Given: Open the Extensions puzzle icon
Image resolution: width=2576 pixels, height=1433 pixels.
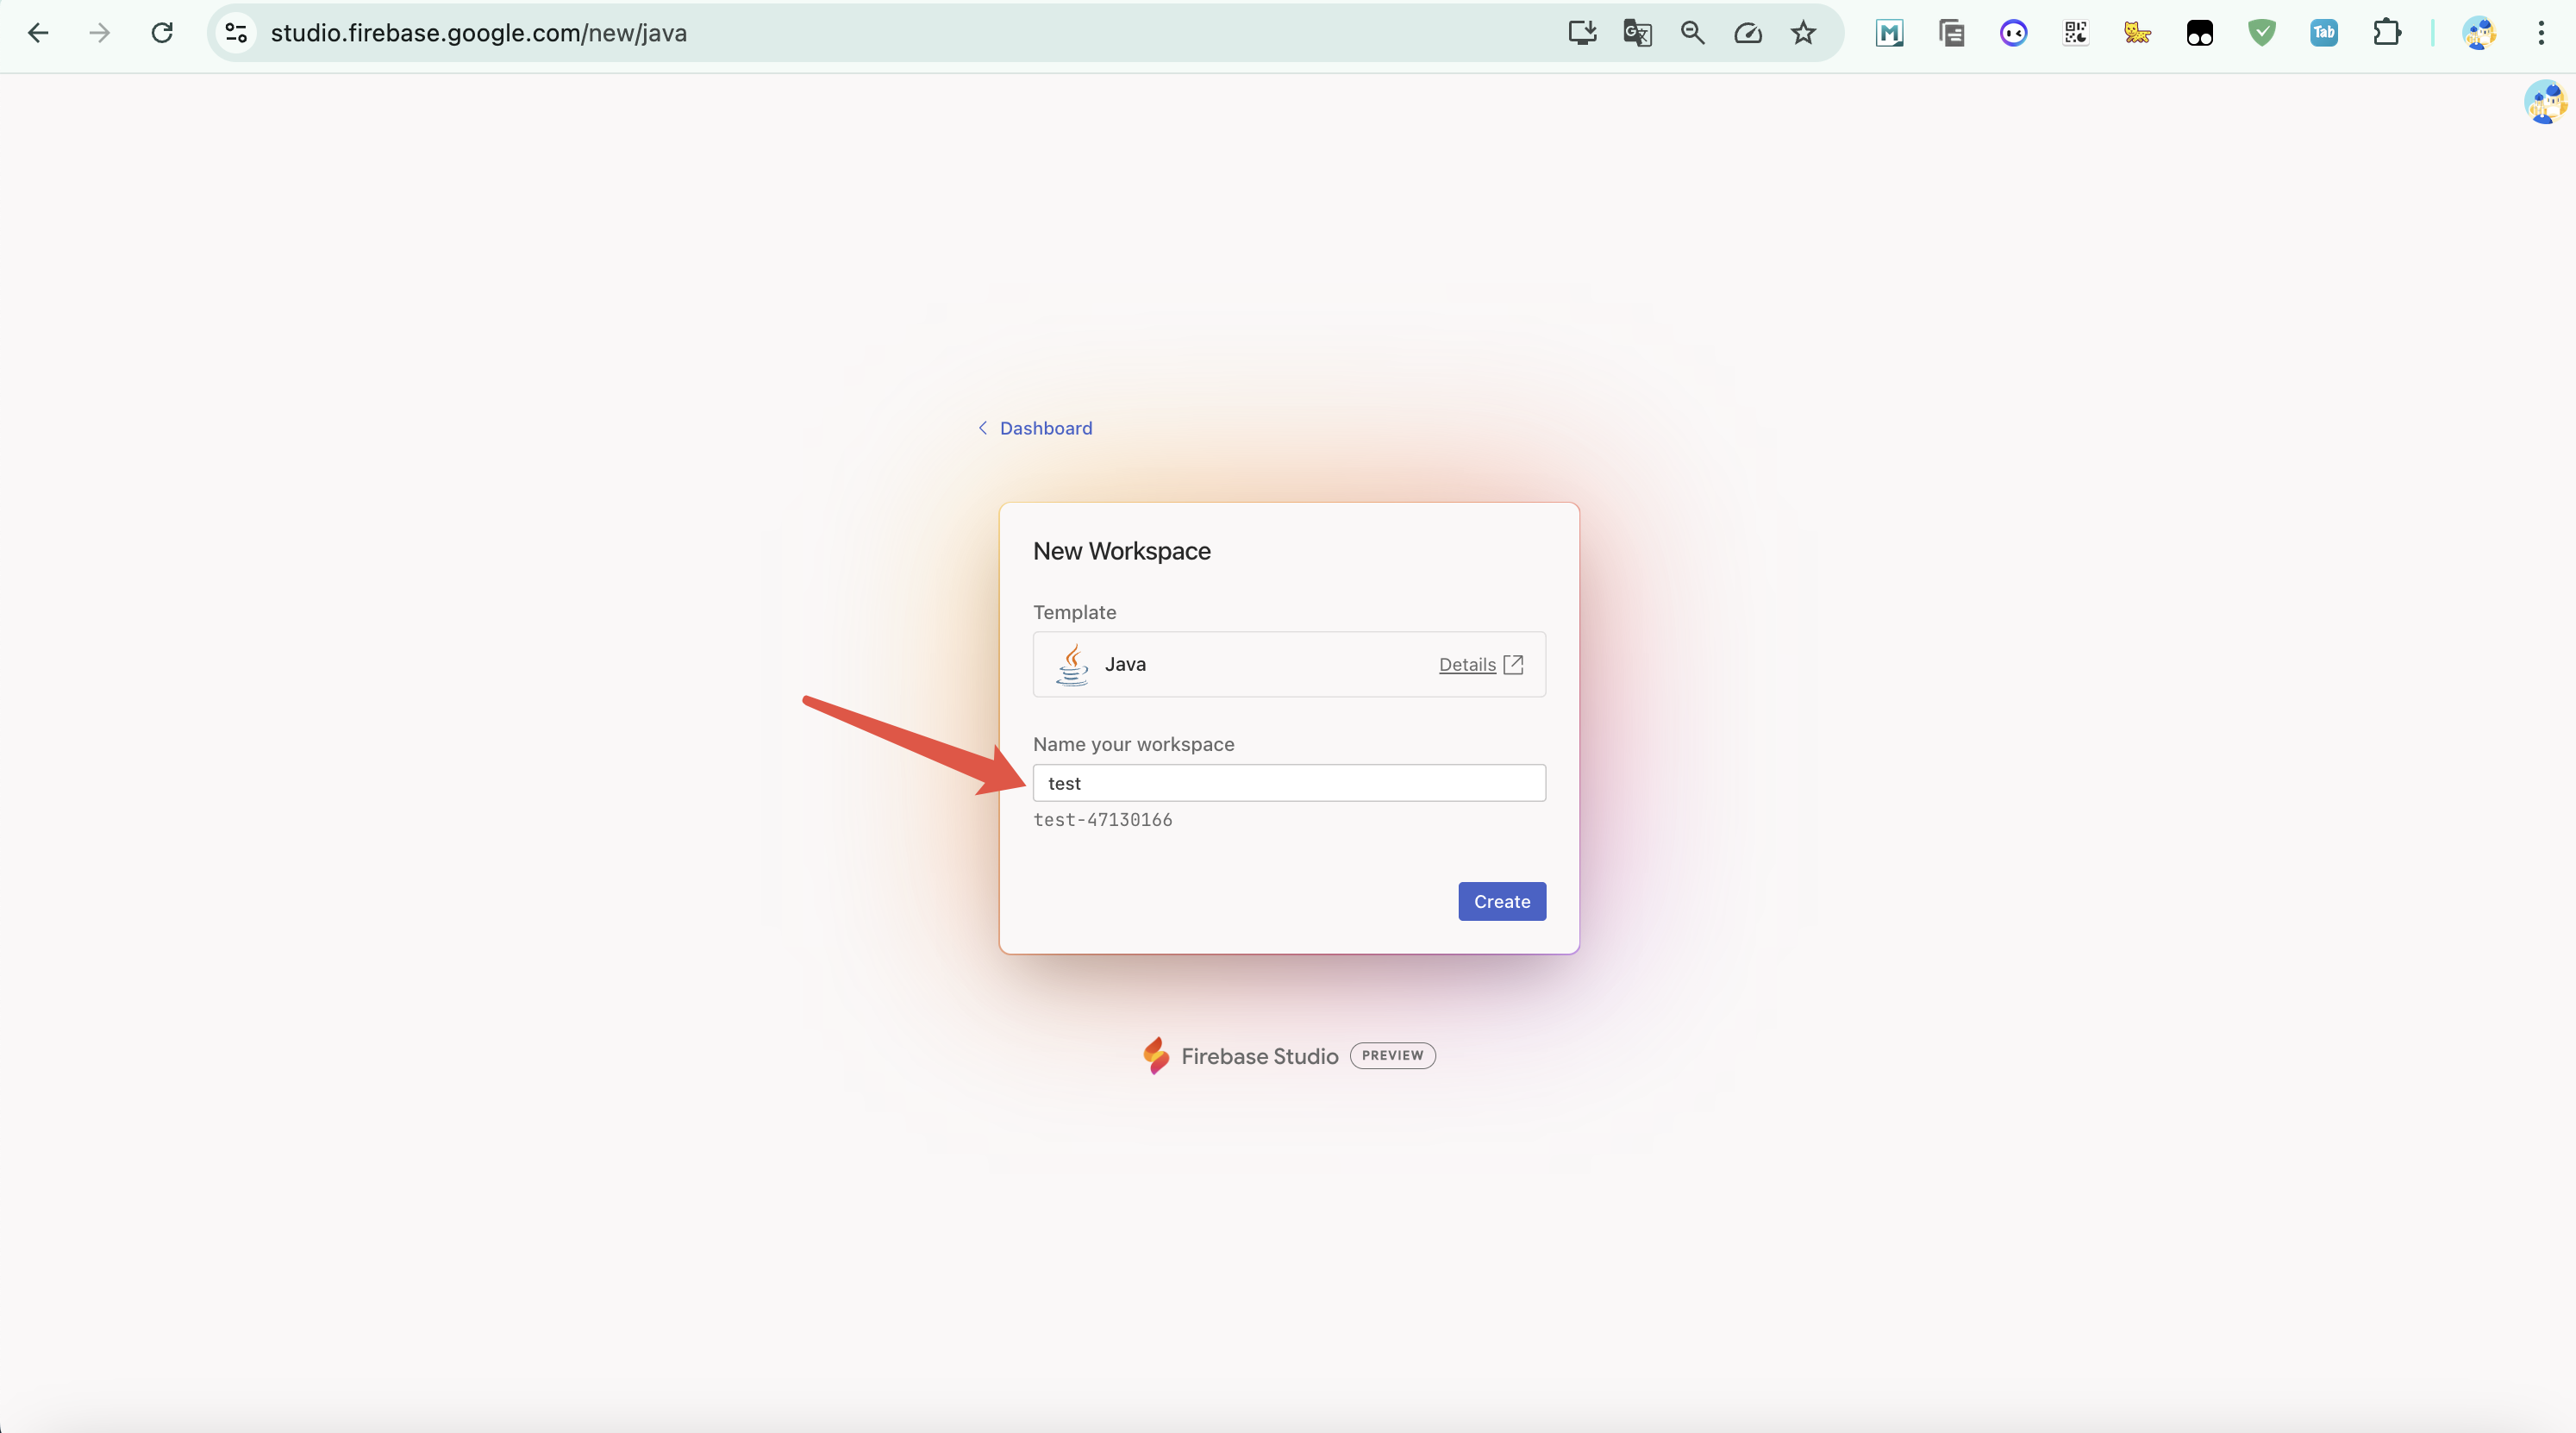Looking at the screenshot, I should [2386, 33].
